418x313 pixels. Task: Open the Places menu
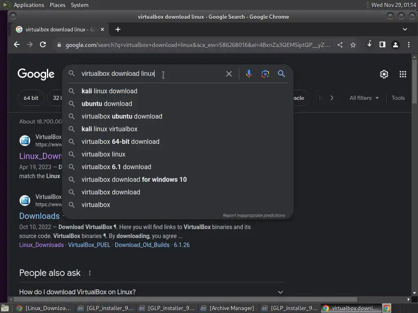[57, 5]
